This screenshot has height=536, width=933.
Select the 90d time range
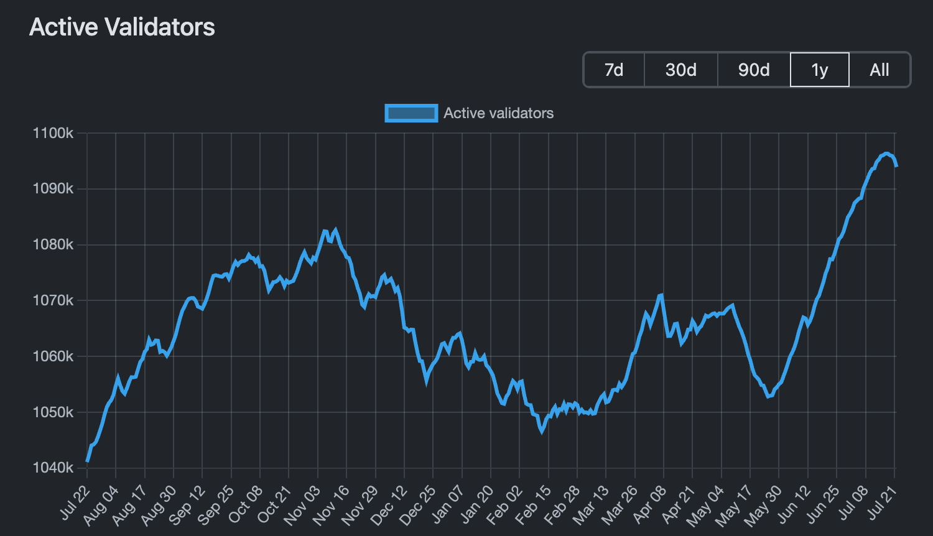tap(753, 70)
